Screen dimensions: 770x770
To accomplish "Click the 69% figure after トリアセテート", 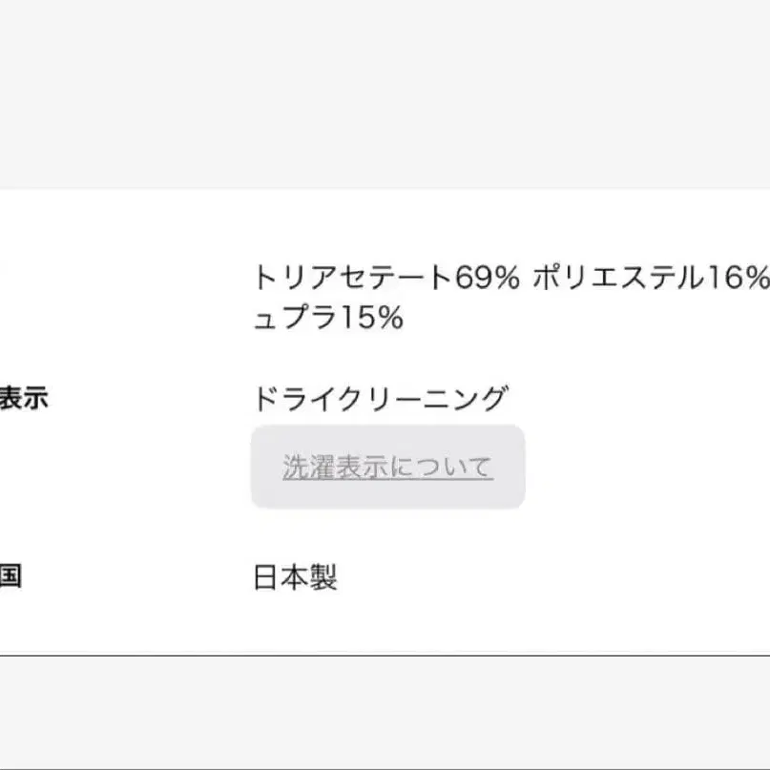I will click(487, 278).
